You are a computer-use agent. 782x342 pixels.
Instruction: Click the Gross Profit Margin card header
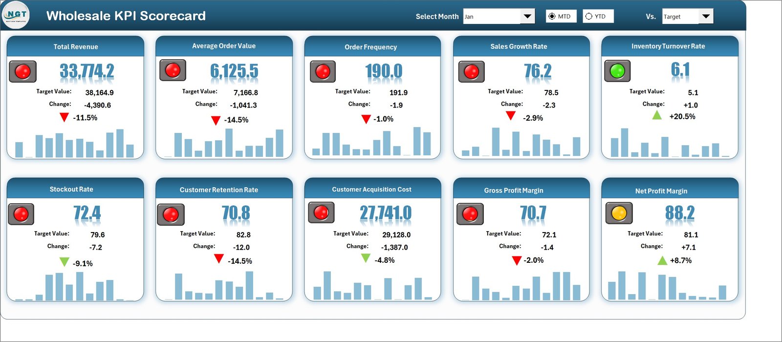(514, 191)
